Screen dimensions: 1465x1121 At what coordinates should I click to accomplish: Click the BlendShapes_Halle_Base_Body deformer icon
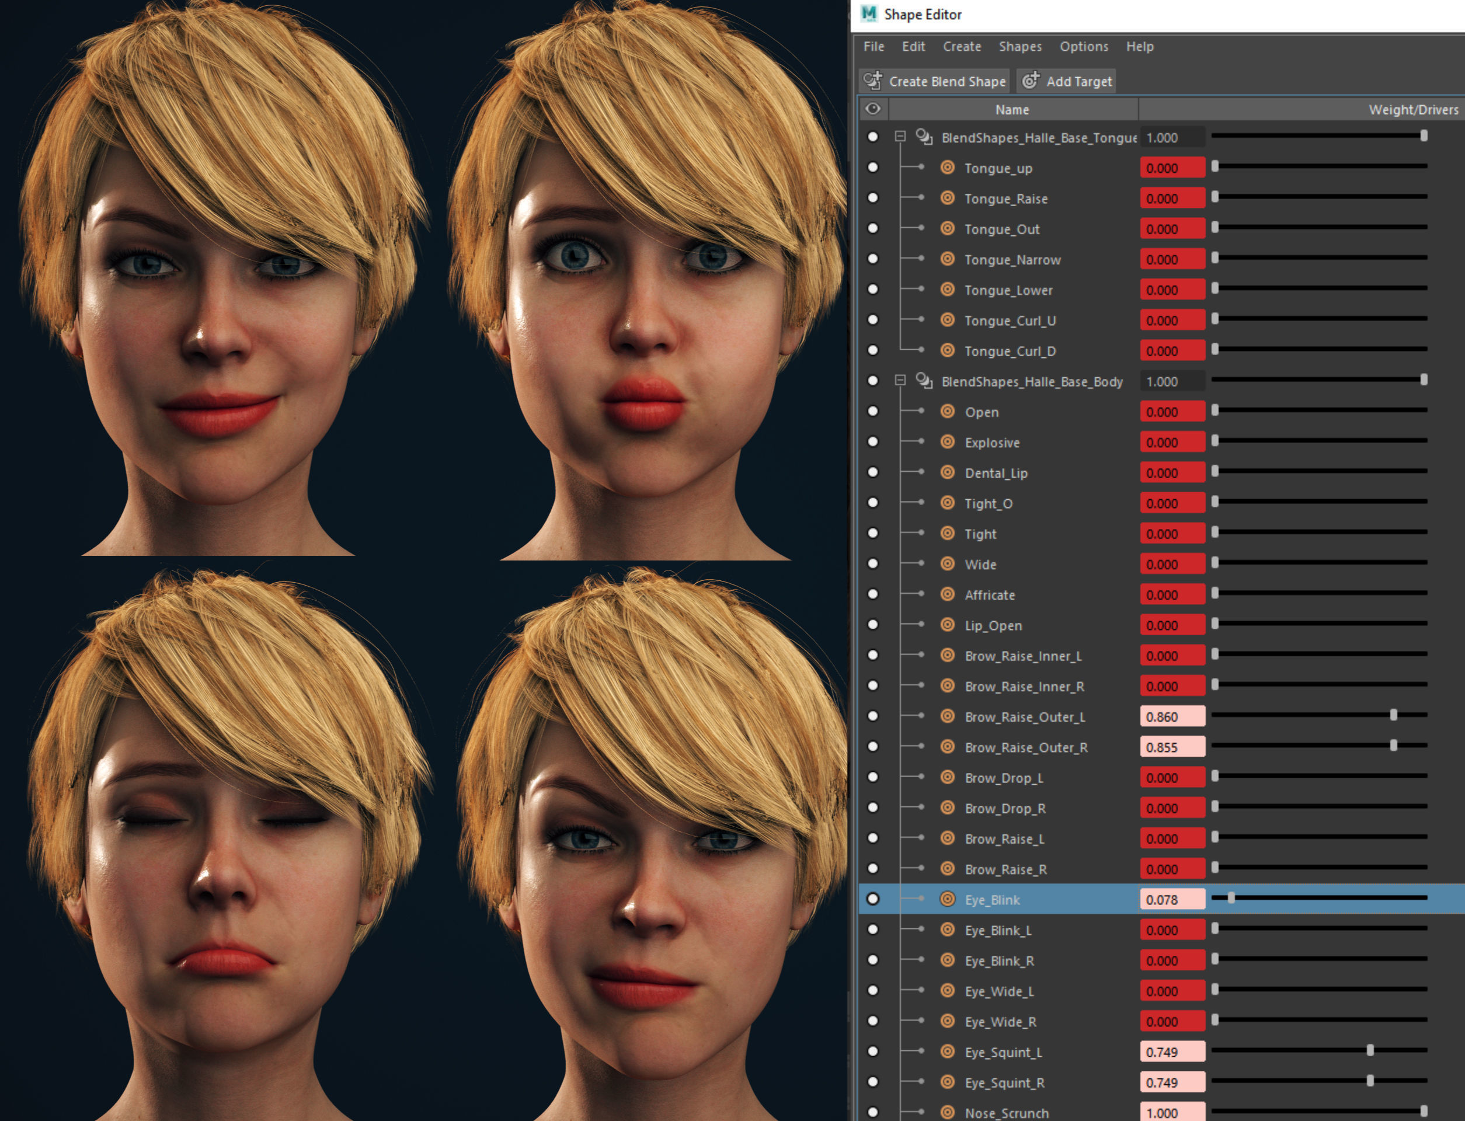point(924,381)
